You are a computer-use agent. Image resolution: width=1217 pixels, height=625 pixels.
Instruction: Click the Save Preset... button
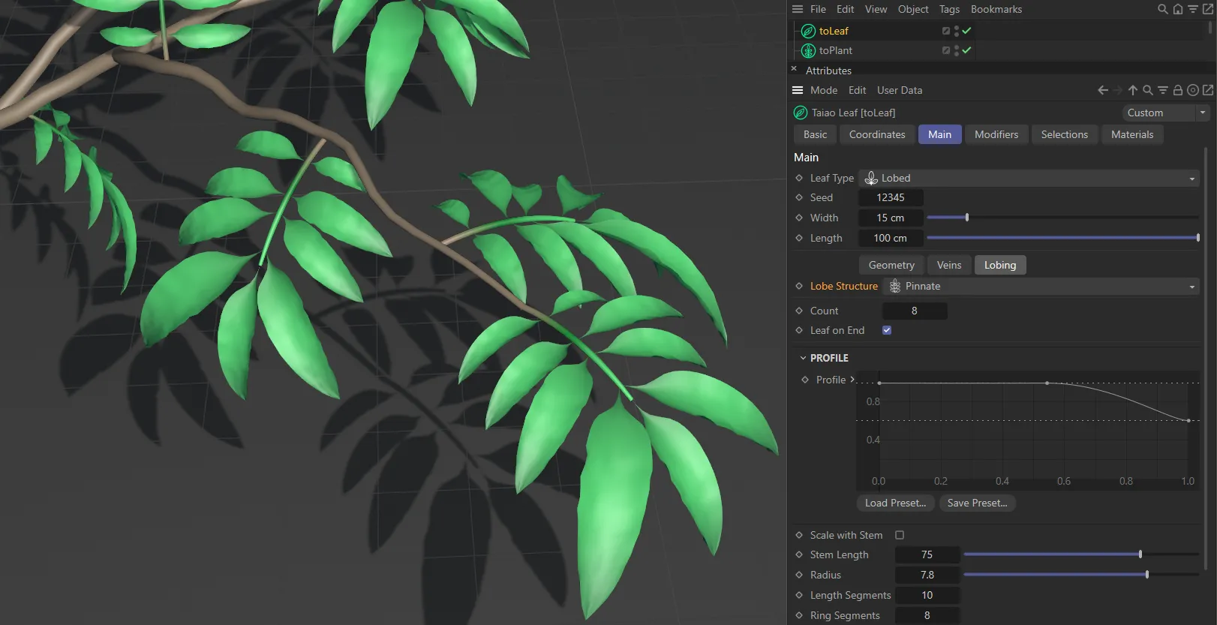click(x=977, y=503)
